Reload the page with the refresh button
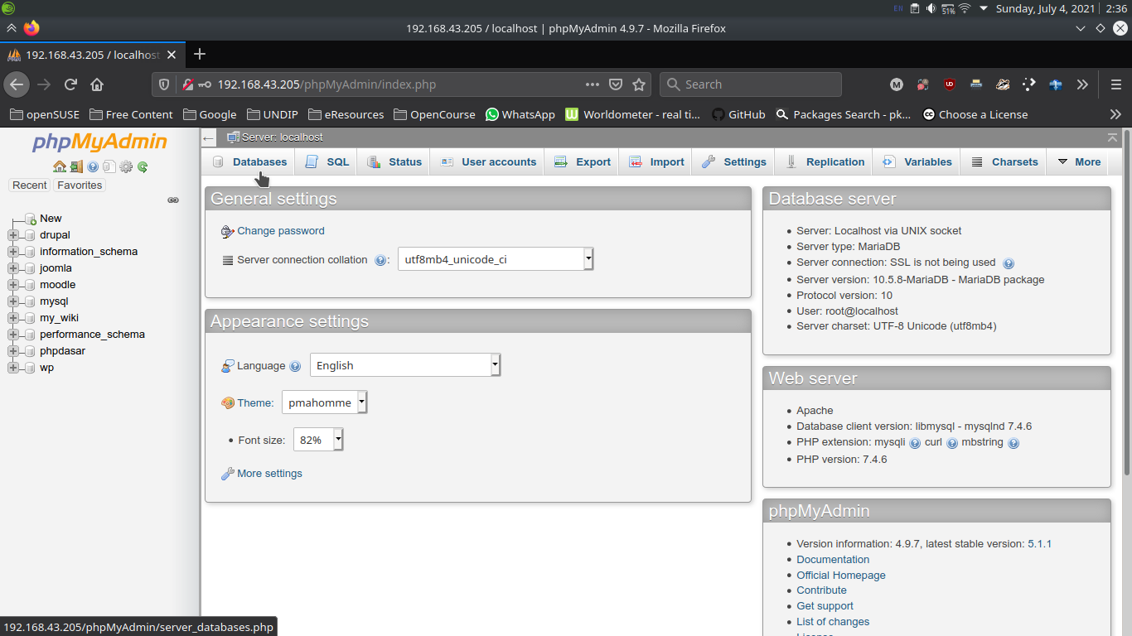 tap(70, 84)
